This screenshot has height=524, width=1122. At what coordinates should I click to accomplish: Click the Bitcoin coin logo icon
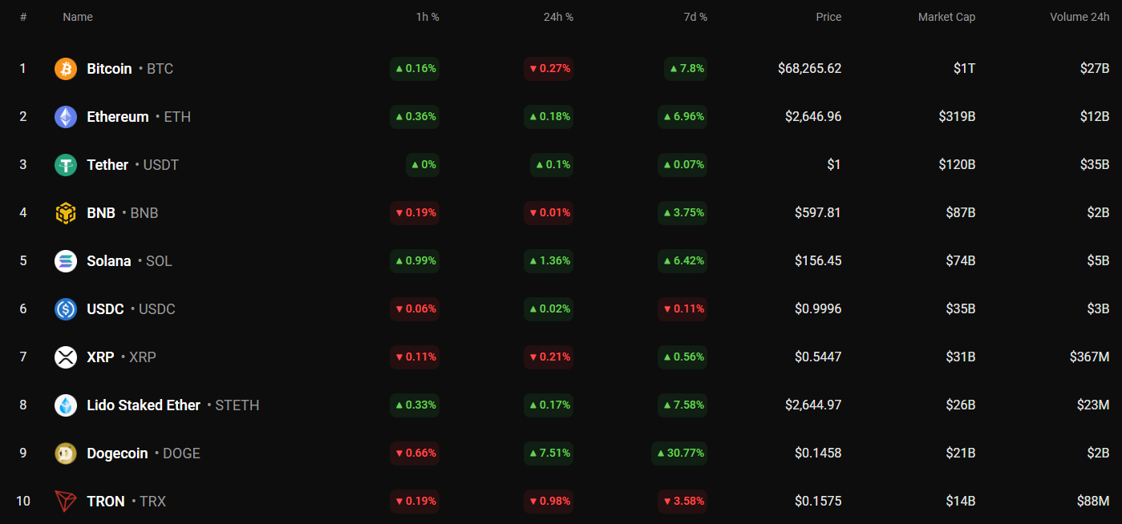66,69
